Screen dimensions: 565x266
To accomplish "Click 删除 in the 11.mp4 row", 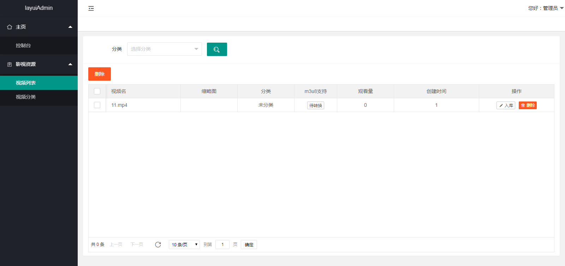I will click(528, 105).
